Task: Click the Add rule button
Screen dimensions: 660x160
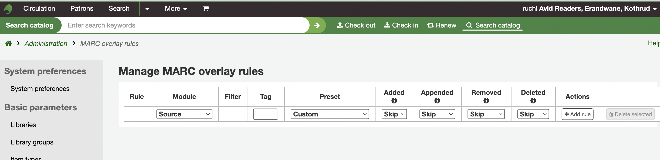Action: click(577, 114)
